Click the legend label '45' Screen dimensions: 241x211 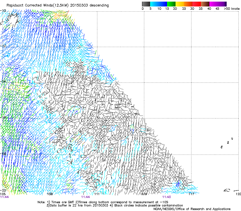click(x=217, y=9)
